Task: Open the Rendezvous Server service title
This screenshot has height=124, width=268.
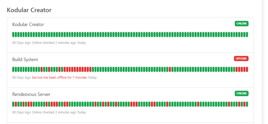Action: (x=31, y=94)
